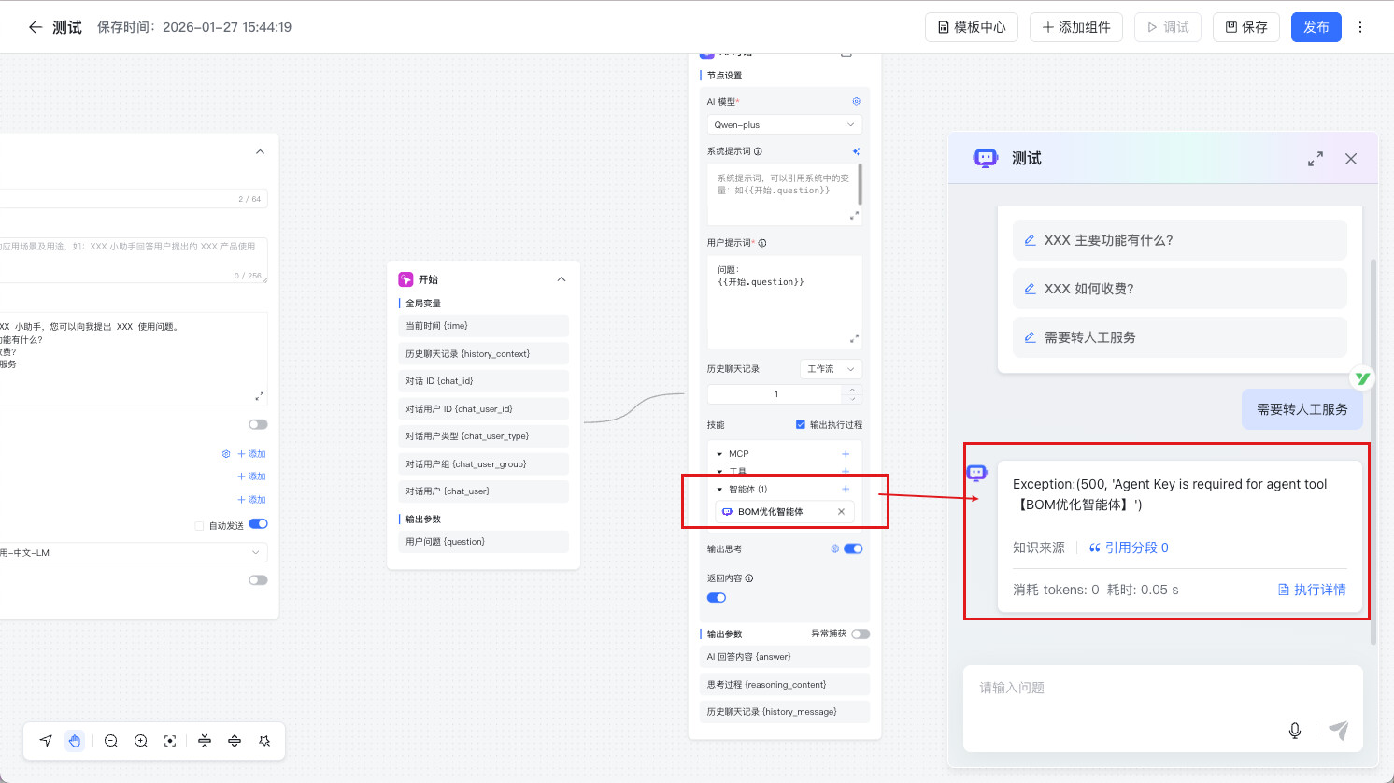This screenshot has width=1394, height=783.
Task: Collapse the 开始 node panel
Action: point(562,279)
